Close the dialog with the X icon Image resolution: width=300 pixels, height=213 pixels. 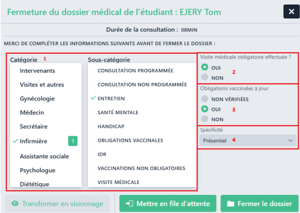point(291,11)
